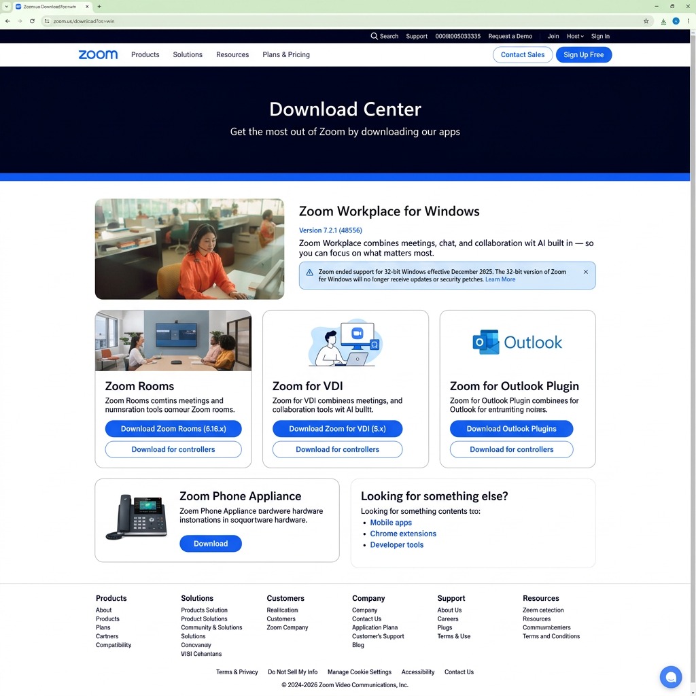Click the Zoom for VDI illustration
Screen dimensions: 696x696
point(345,343)
